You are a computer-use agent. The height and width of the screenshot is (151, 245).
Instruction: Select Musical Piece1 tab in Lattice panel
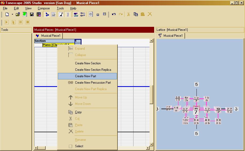(171, 36)
